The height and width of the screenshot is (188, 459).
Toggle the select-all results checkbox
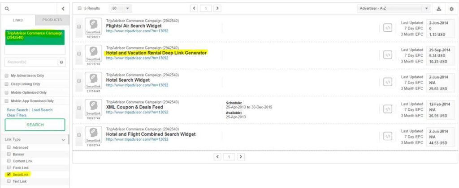(x=80, y=8)
